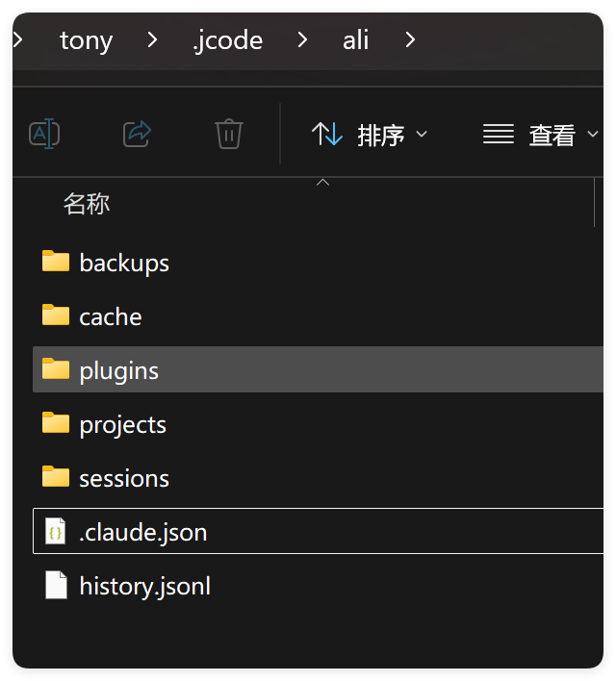Click the .claude.json file icon
The height and width of the screenshot is (681, 616).
pyautogui.click(x=56, y=532)
